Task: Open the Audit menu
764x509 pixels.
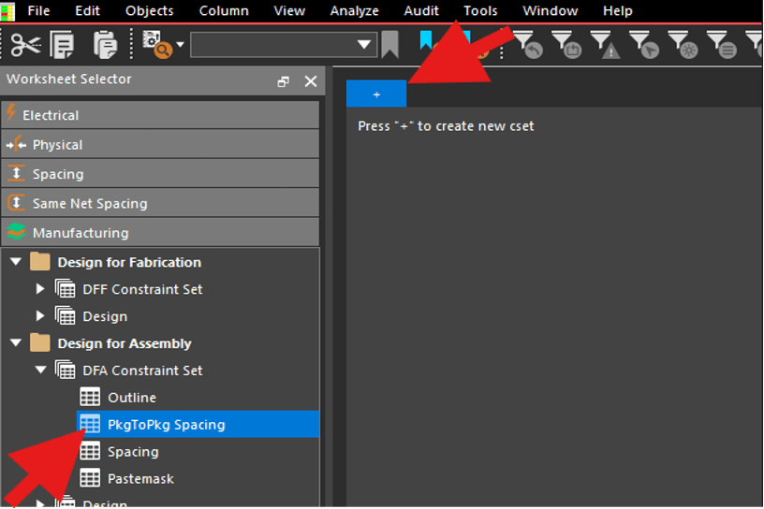Action: (x=421, y=10)
